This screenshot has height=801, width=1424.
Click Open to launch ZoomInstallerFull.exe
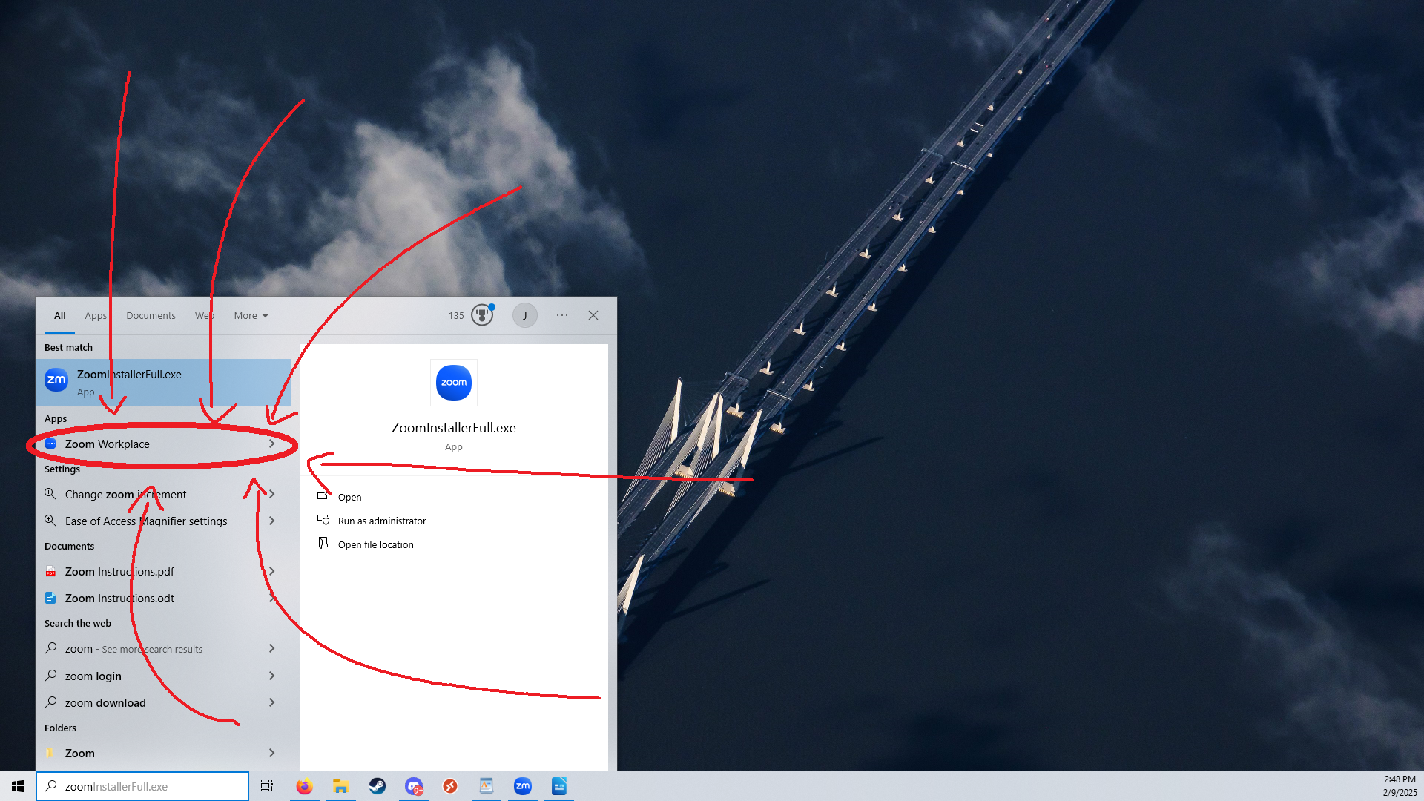pyautogui.click(x=349, y=496)
